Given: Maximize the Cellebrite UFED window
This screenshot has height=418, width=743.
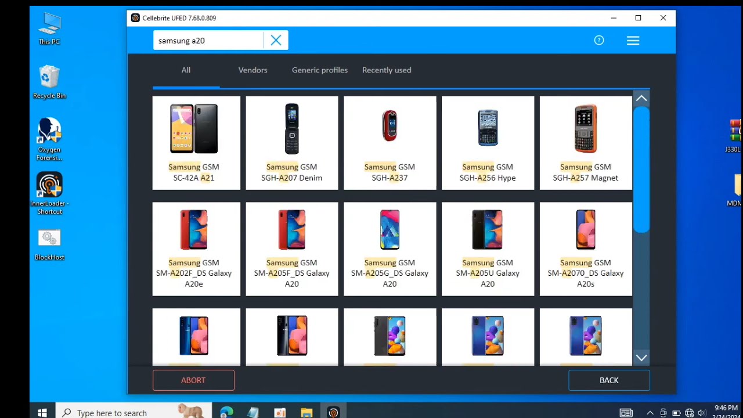Looking at the screenshot, I should [x=639, y=18].
